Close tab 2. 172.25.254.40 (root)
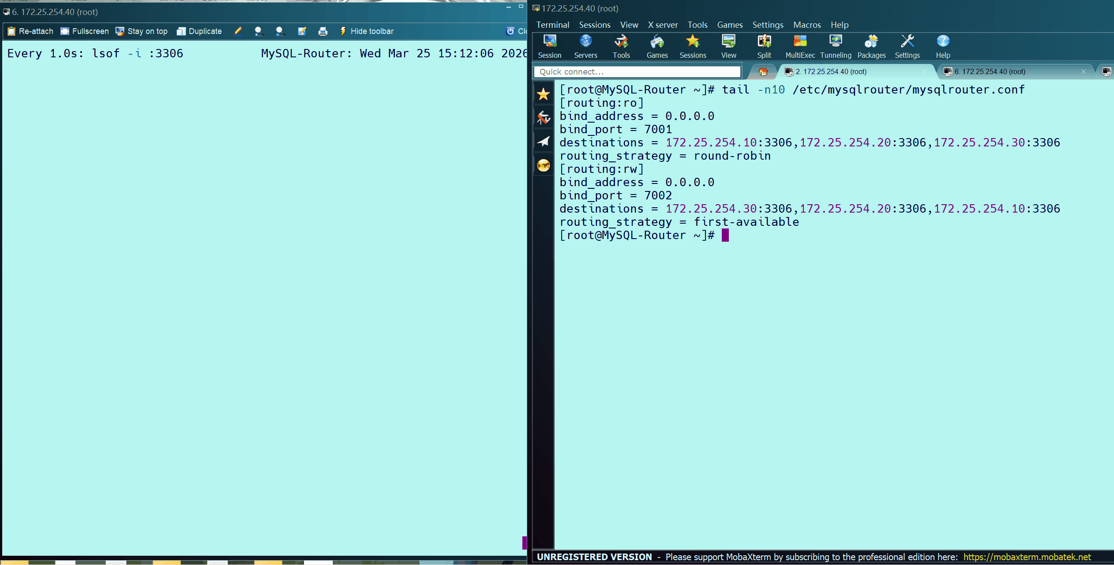The width and height of the screenshot is (1114, 565). tap(925, 71)
